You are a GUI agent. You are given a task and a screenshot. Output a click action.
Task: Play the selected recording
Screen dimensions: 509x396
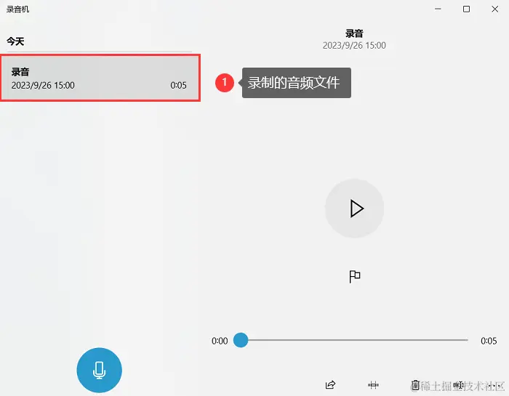click(x=355, y=209)
